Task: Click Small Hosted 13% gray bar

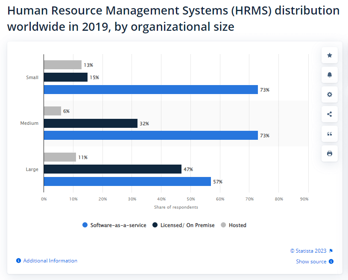Action: pos(62,65)
